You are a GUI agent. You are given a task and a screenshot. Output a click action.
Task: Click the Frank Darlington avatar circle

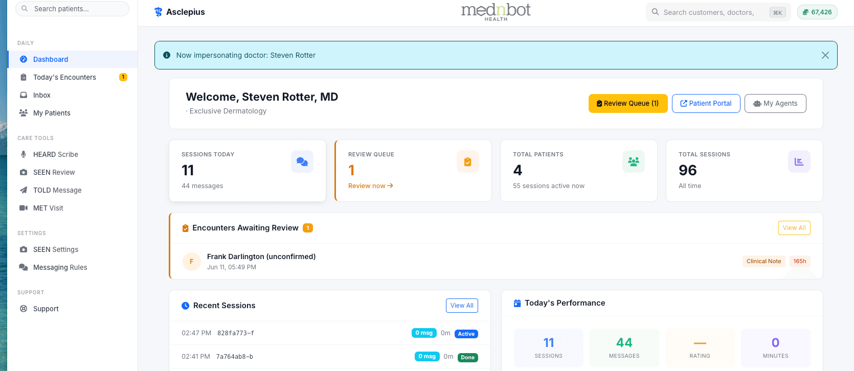click(192, 261)
